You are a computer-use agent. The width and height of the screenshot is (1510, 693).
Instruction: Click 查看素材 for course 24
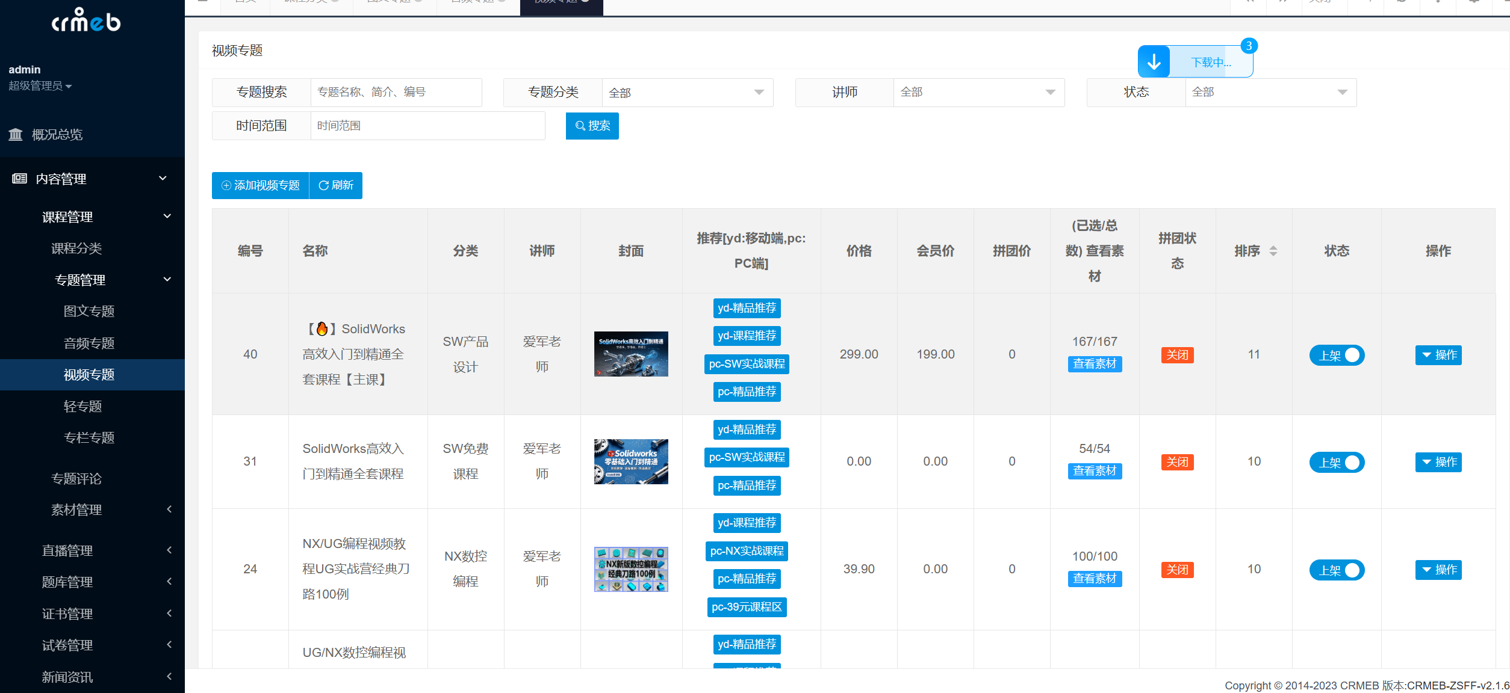pos(1095,579)
